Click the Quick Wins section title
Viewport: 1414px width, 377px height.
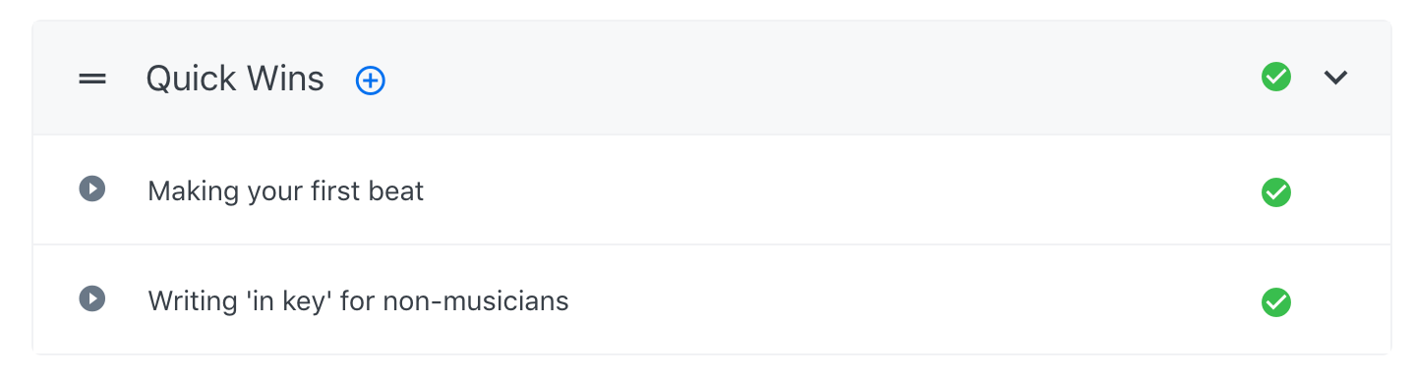[x=235, y=79]
